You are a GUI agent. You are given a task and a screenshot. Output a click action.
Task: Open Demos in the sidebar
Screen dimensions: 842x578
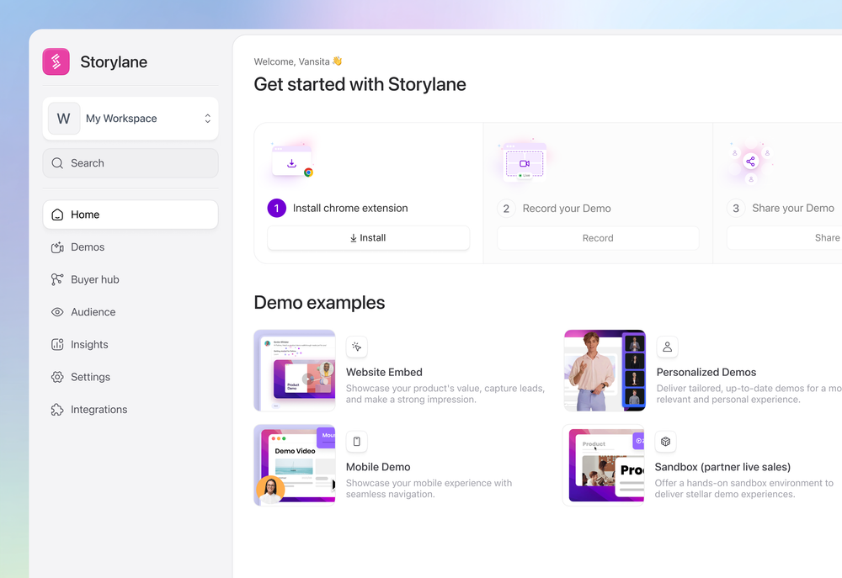pyautogui.click(x=131, y=247)
